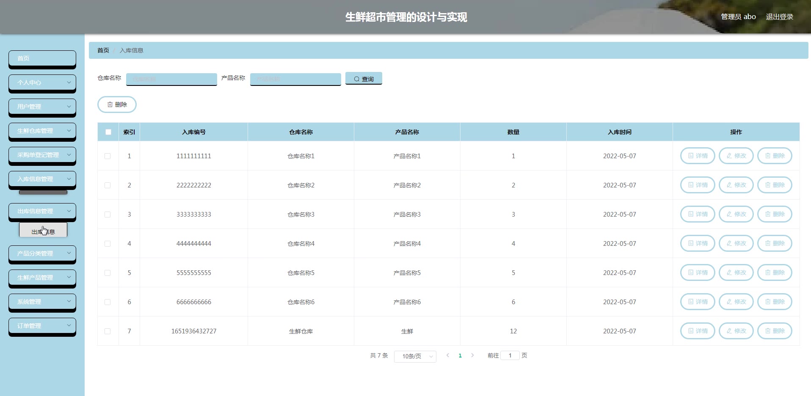This screenshot has height=396, width=811.
Task: Check the box for row 仓库名称5
Action: [x=108, y=273]
